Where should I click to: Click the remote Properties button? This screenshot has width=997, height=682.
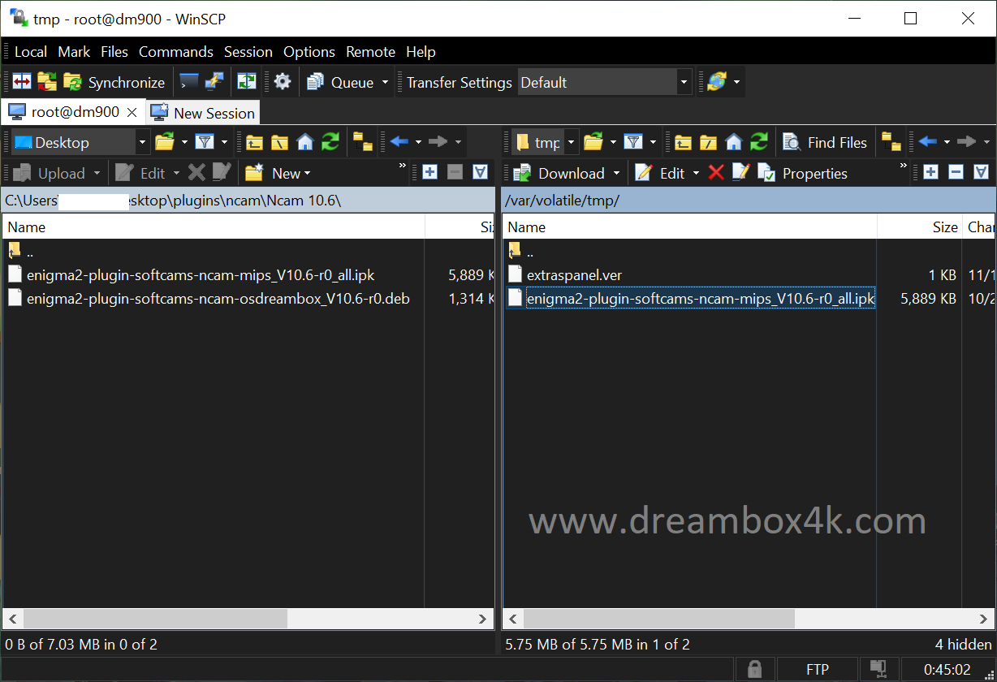click(x=802, y=173)
